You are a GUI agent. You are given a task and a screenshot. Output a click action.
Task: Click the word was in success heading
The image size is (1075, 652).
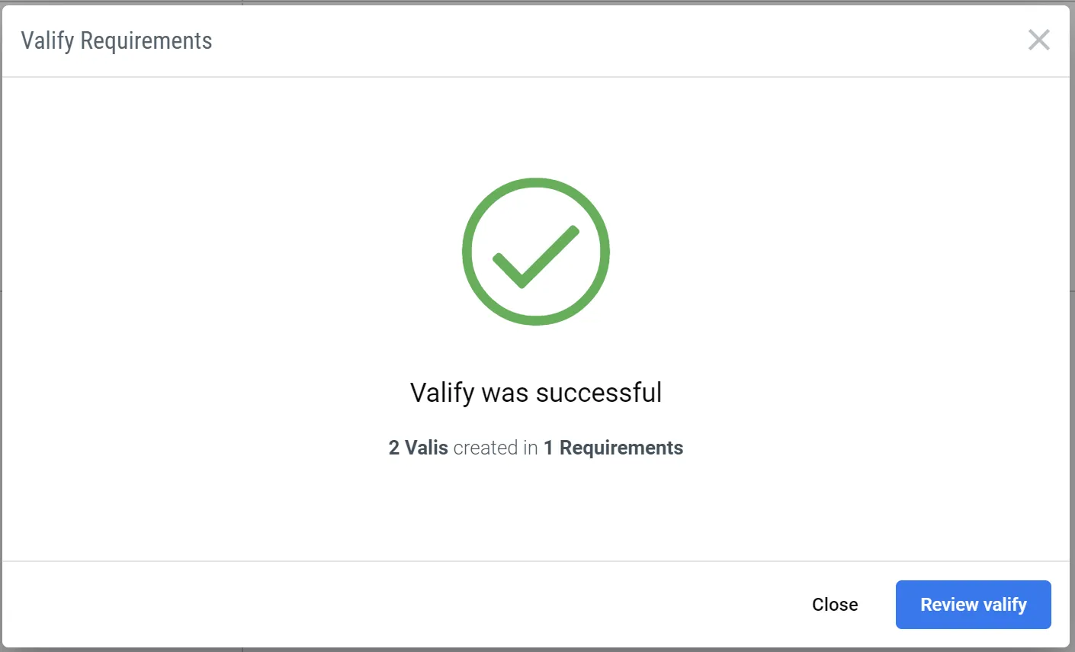505,393
